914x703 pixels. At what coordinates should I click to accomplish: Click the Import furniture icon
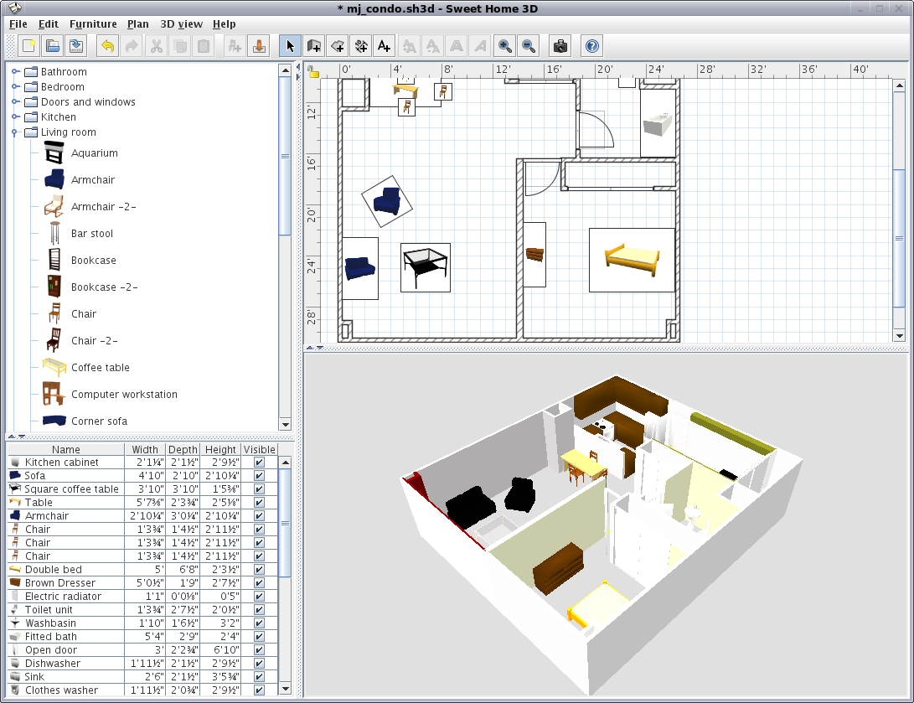point(259,46)
